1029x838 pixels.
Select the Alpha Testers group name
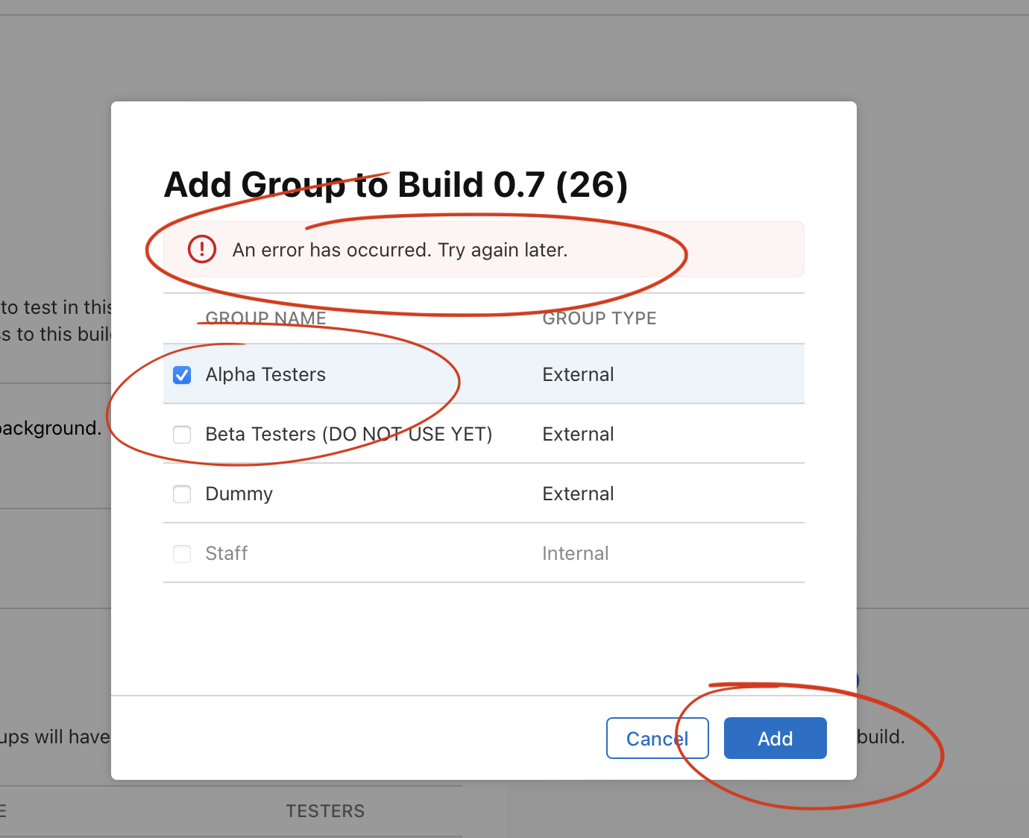[265, 374]
